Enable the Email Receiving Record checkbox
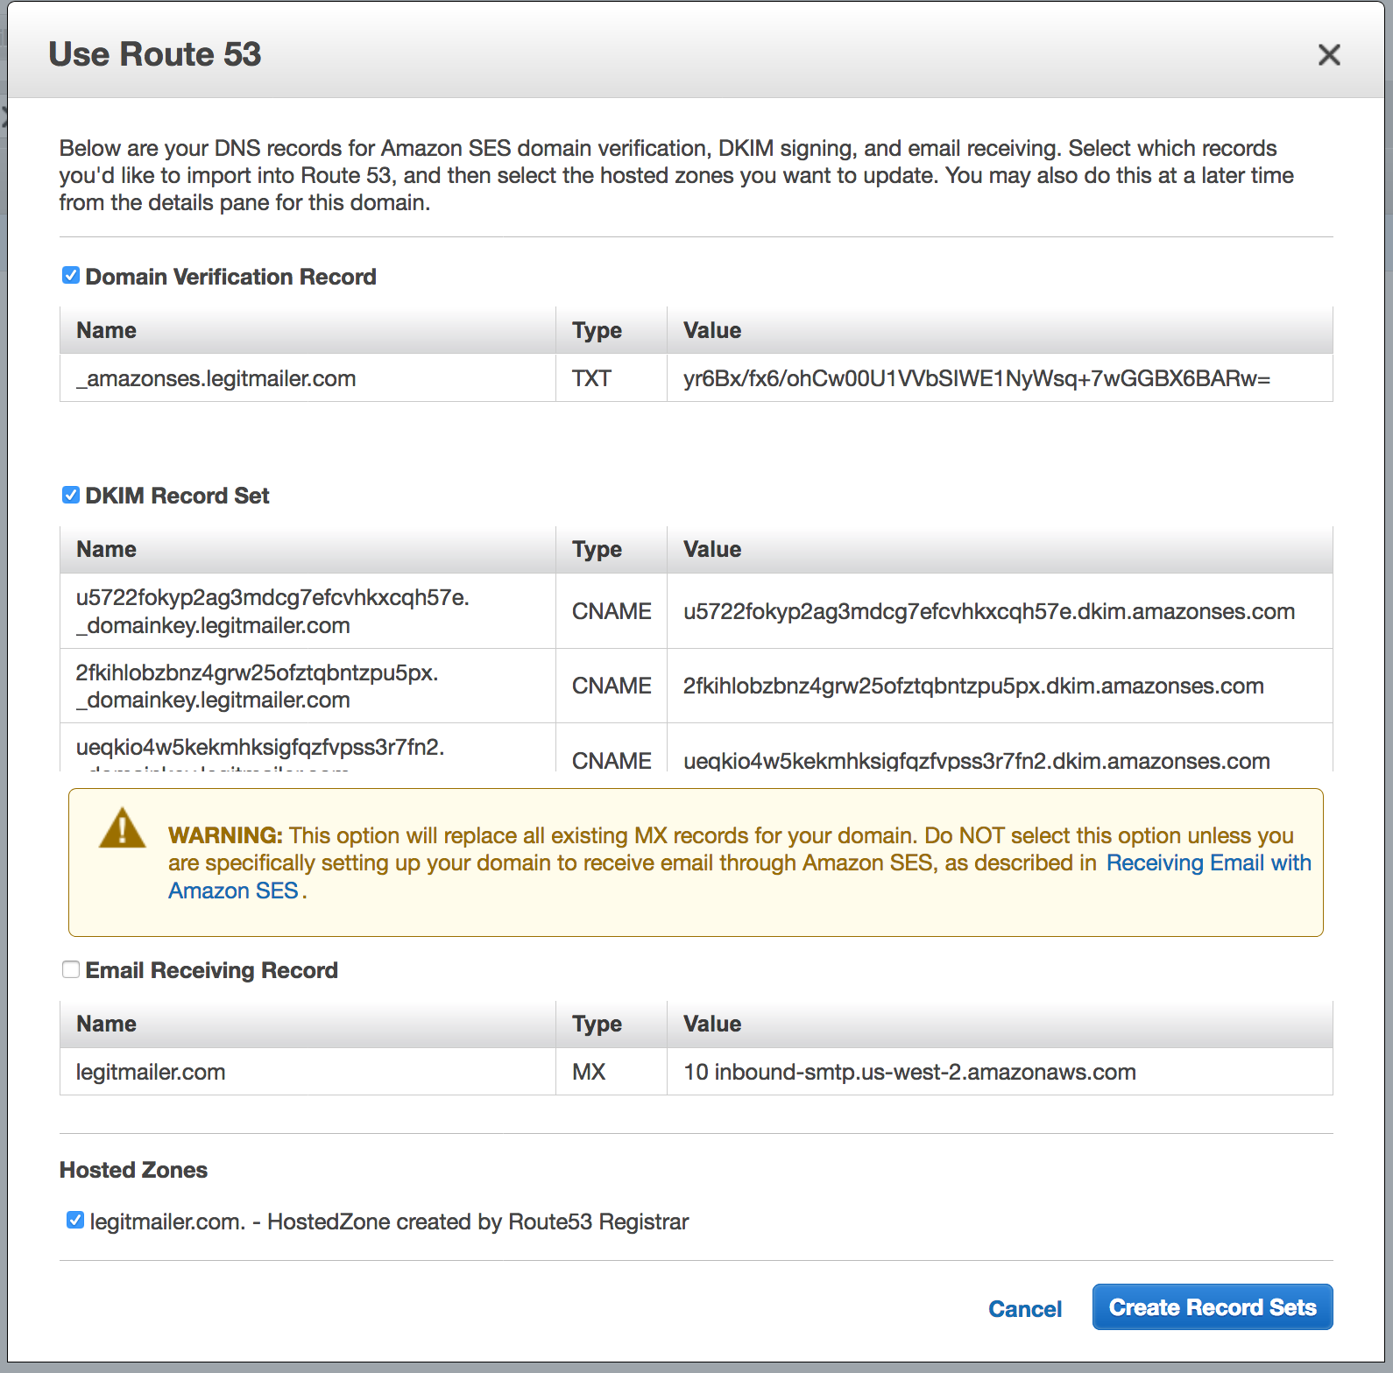This screenshot has height=1373, width=1393. point(71,969)
